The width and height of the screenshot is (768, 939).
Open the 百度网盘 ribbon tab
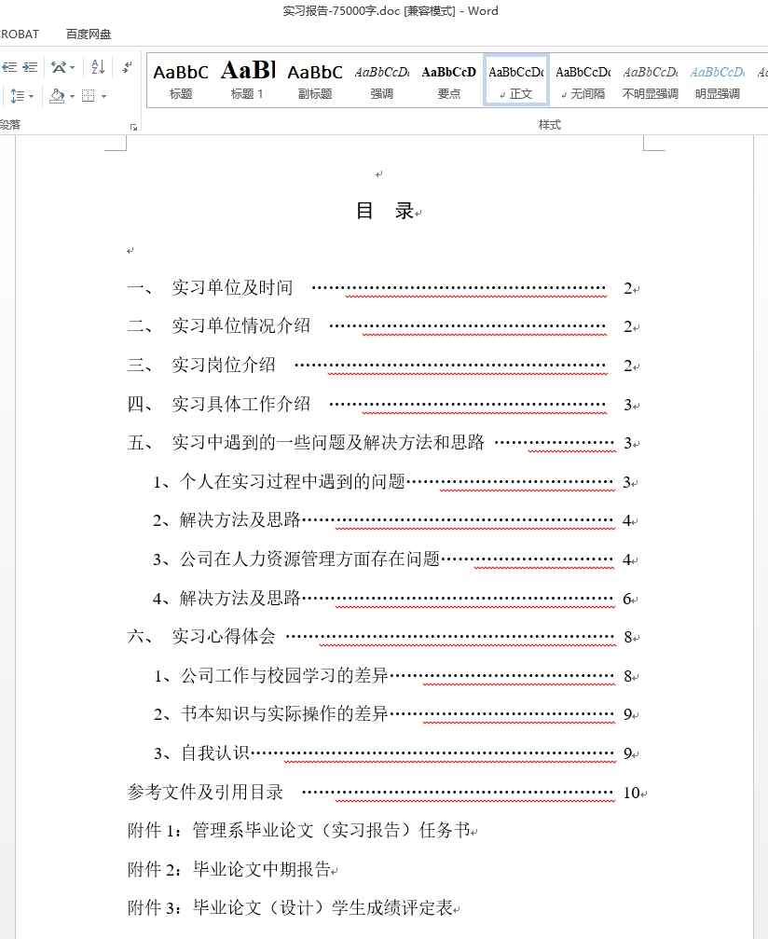pyautogui.click(x=89, y=35)
